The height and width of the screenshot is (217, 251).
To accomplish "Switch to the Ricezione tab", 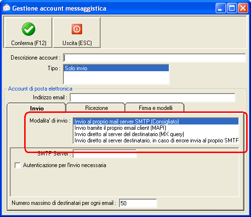I will point(96,108).
